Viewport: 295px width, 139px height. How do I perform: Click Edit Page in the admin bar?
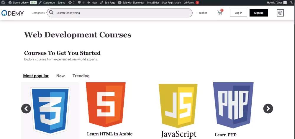click(108, 3)
